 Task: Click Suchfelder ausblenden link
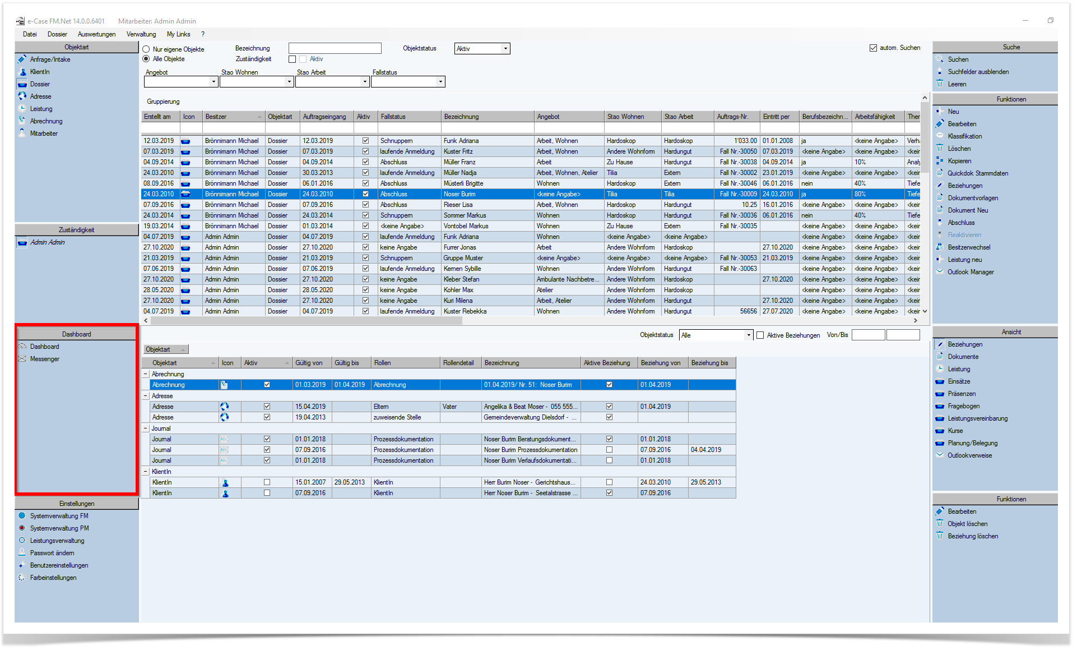pos(978,72)
